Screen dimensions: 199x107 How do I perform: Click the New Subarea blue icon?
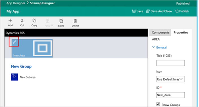(x=14, y=77)
